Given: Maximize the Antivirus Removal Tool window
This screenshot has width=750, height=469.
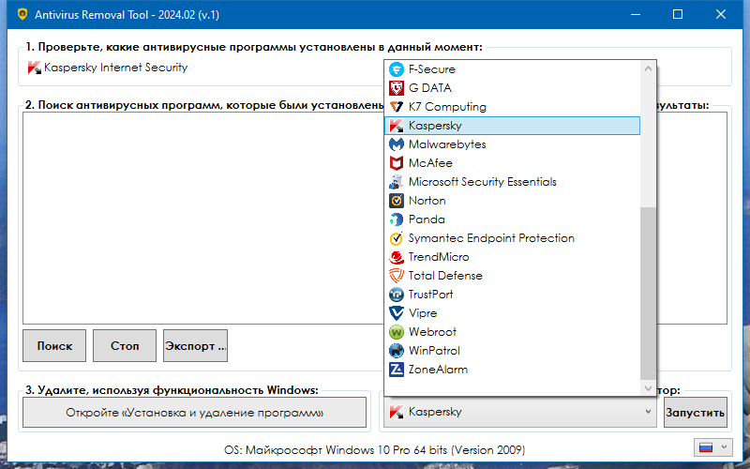Looking at the screenshot, I should click(678, 14).
